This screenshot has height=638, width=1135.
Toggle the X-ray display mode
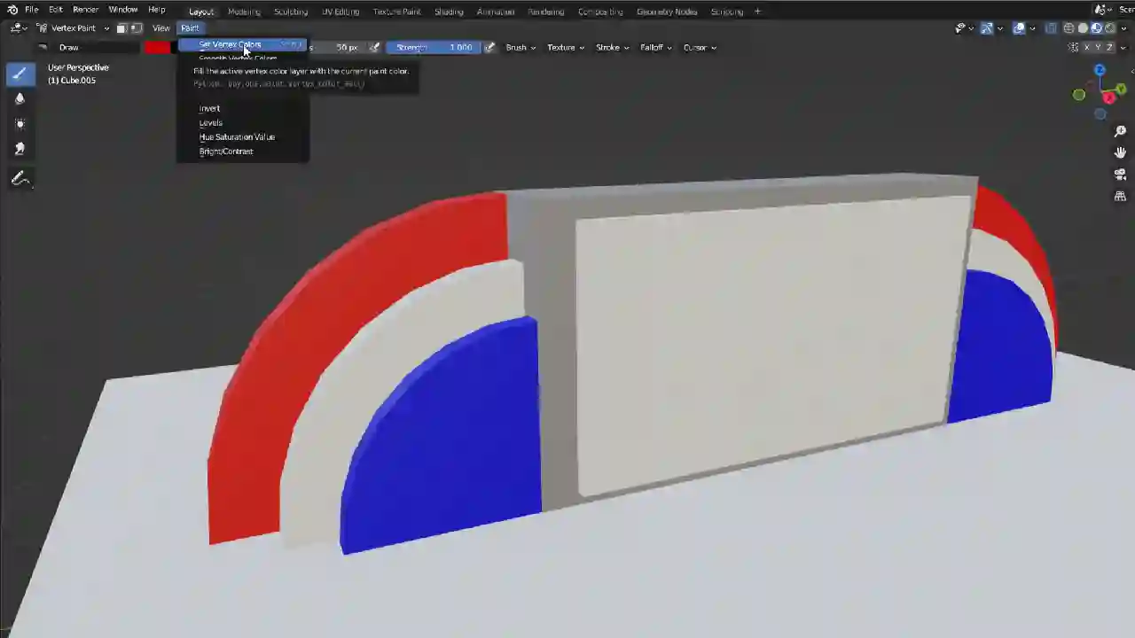coord(1052,28)
